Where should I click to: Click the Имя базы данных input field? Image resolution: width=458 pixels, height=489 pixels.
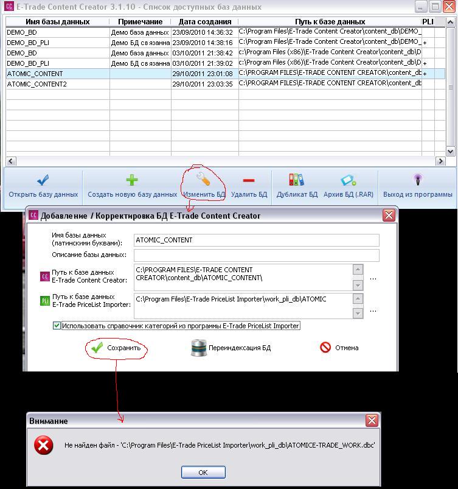pyautogui.click(x=257, y=240)
